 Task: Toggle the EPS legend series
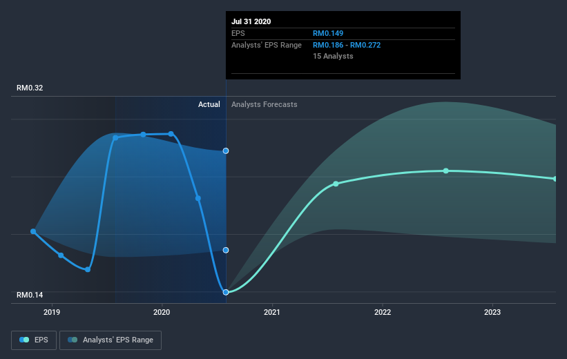point(34,340)
